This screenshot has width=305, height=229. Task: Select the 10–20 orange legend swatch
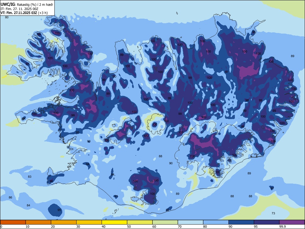click(38, 222)
